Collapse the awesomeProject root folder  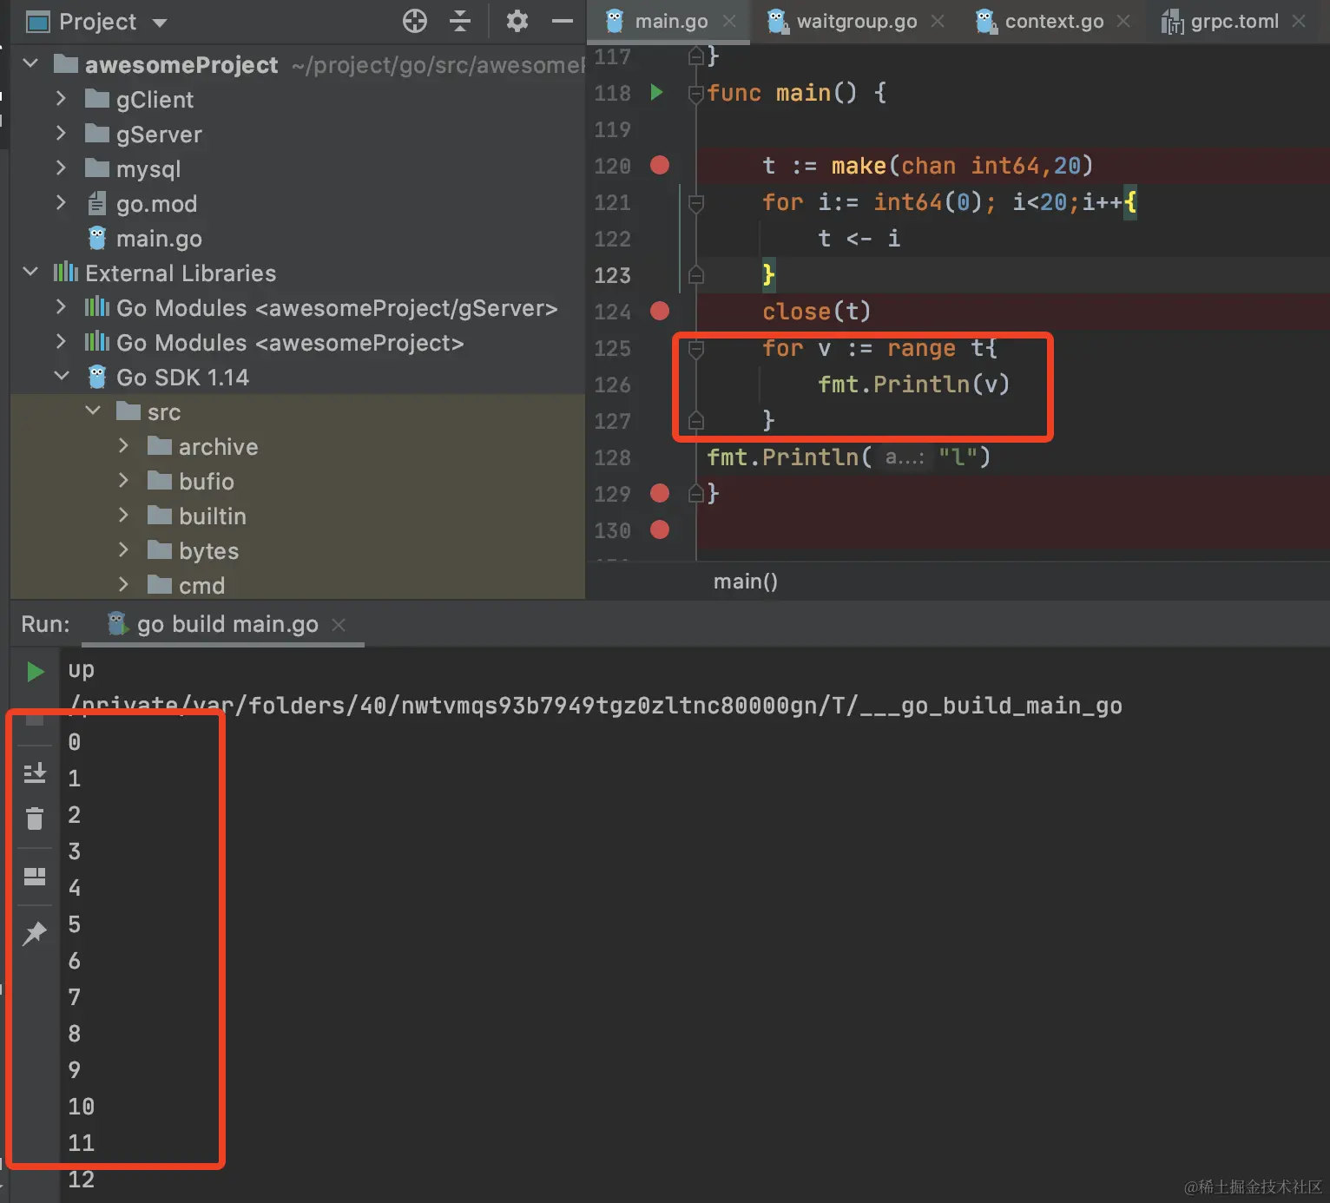tap(30, 64)
